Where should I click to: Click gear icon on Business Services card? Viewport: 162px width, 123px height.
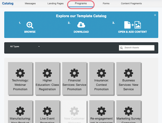tap(128, 73)
